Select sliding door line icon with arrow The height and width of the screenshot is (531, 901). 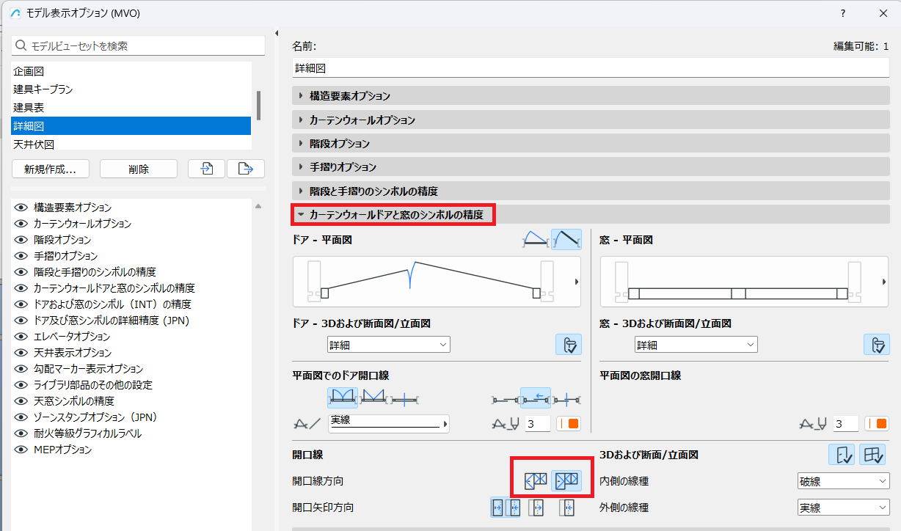[x=536, y=398]
